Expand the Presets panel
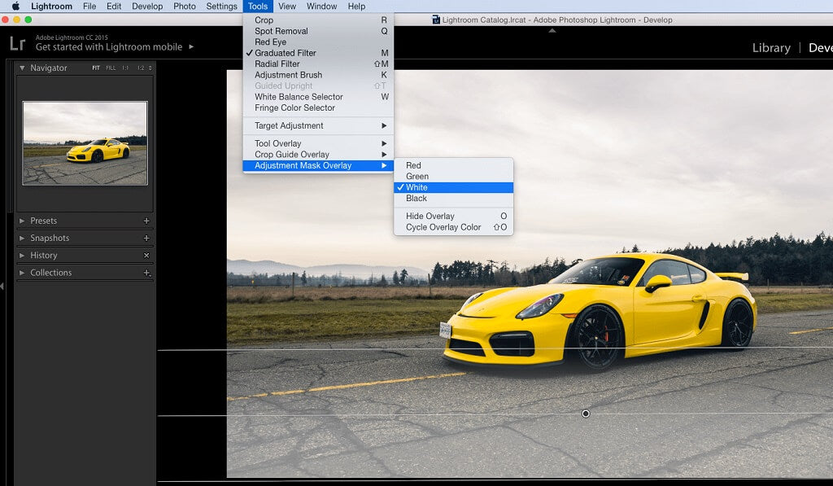Screen dimensions: 833x486 (x=44, y=221)
